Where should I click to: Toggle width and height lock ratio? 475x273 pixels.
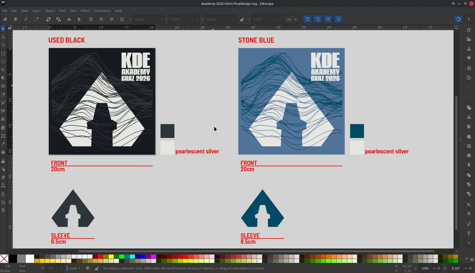tap(242, 19)
